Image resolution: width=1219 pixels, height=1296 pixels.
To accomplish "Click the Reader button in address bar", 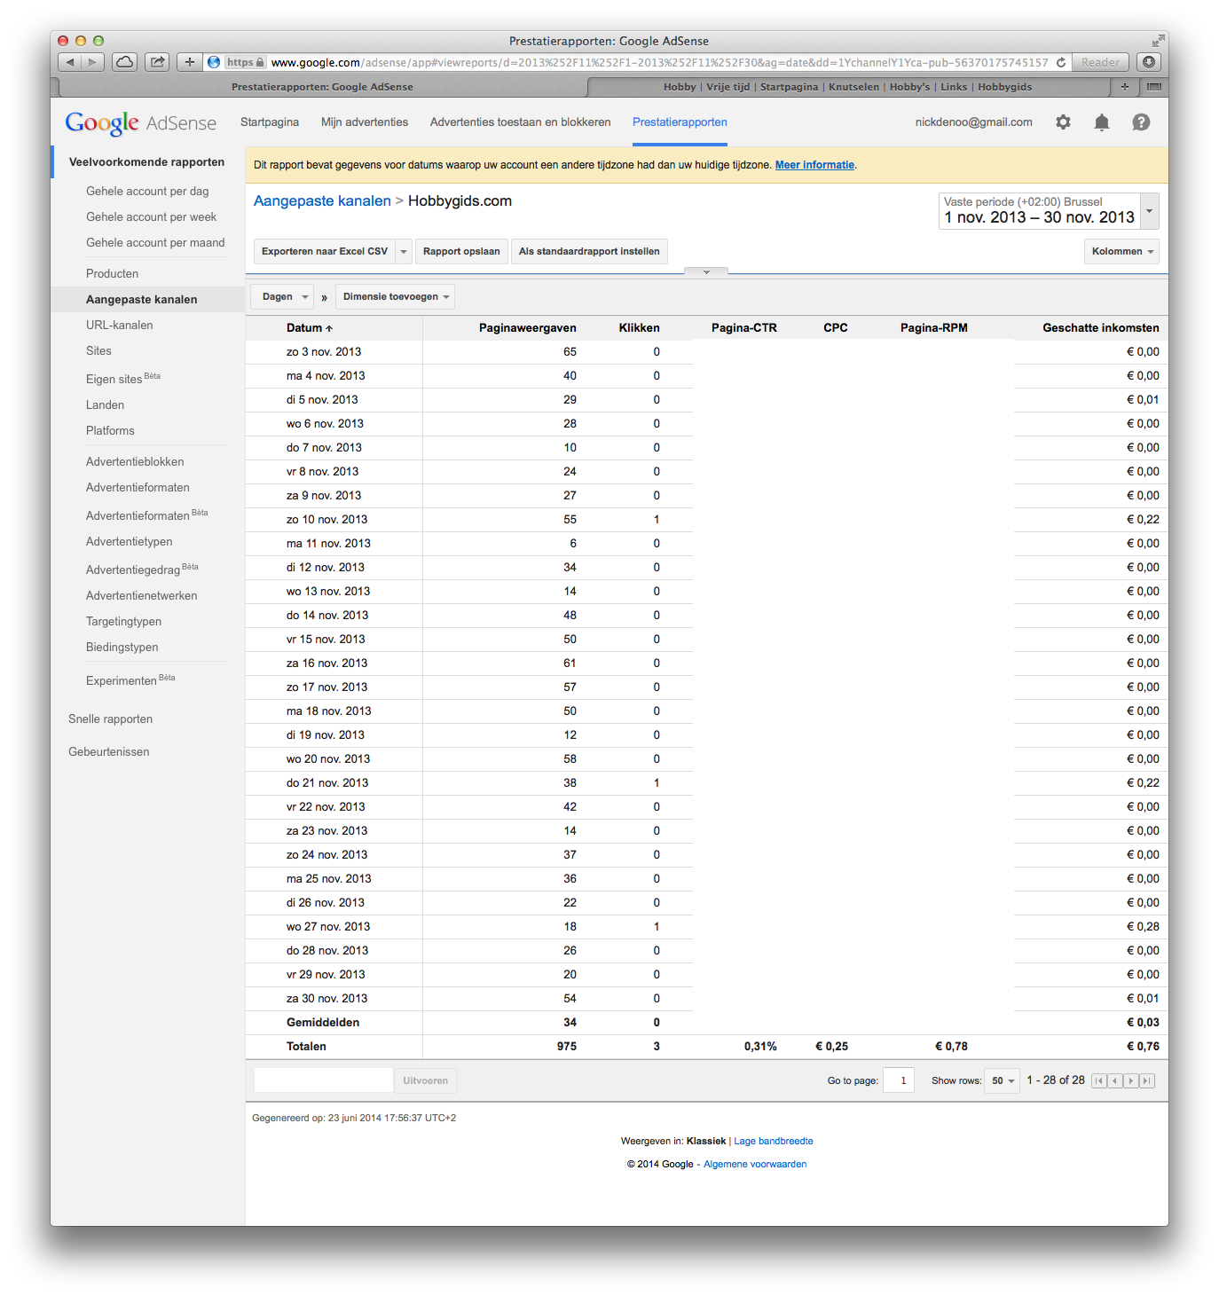I will [x=1100, y=62].
